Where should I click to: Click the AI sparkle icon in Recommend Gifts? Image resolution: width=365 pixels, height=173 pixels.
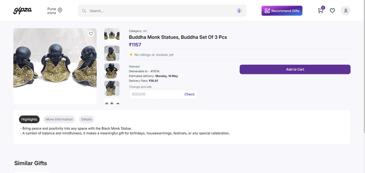pos(267,11)
